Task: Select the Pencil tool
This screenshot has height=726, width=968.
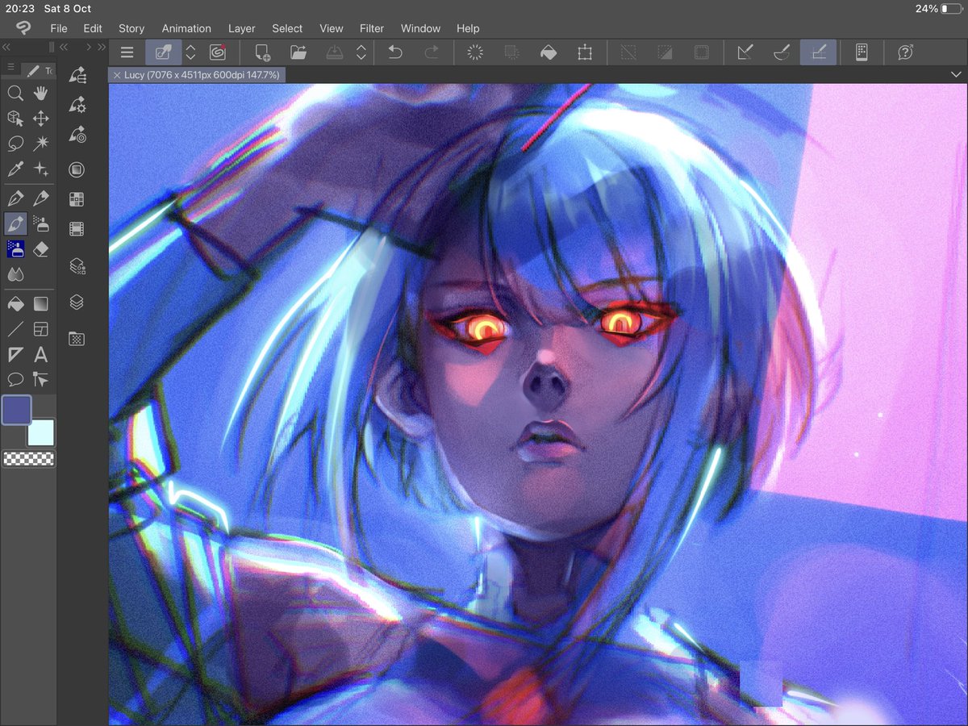Action: (40, 198)
